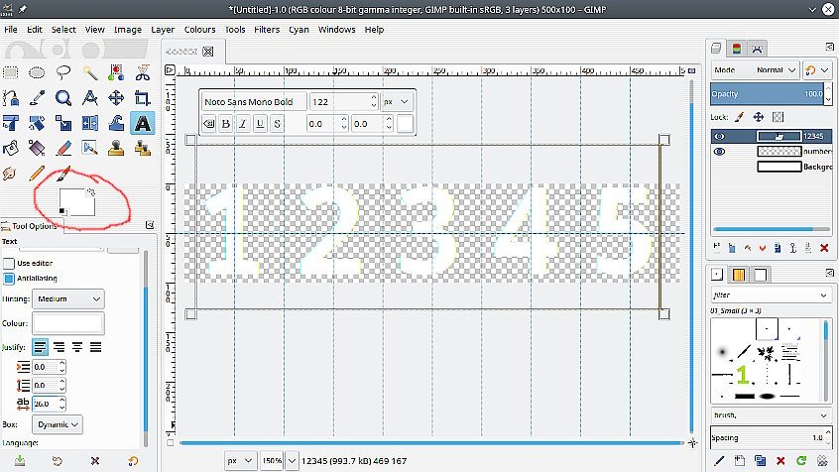Toggle the lock alpha channel button
The width and height of the screenshot is (839, 472).
[x=778, y=117]
